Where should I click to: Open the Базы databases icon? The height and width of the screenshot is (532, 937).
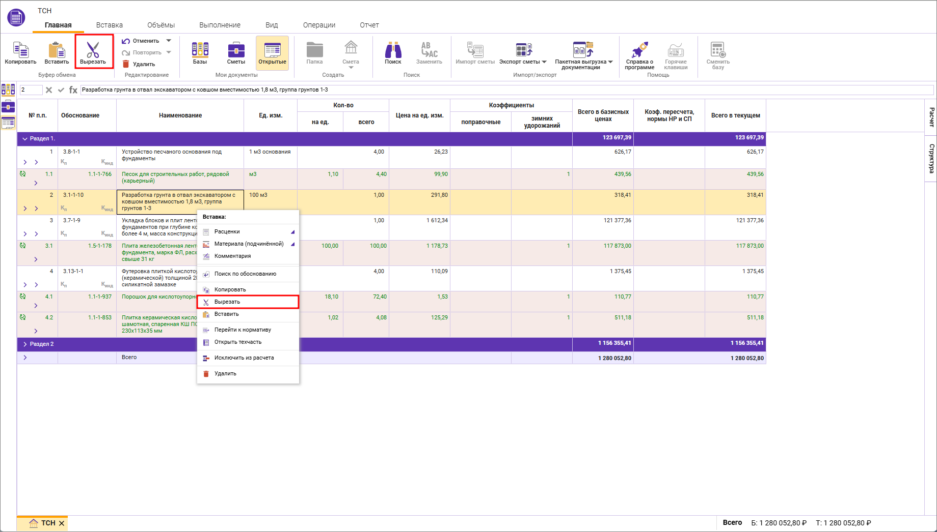tap(200, 50)
